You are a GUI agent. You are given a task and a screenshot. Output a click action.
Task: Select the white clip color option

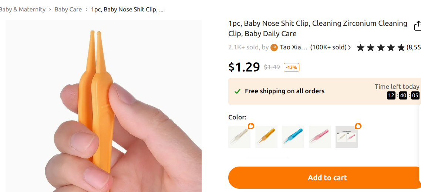239,137
